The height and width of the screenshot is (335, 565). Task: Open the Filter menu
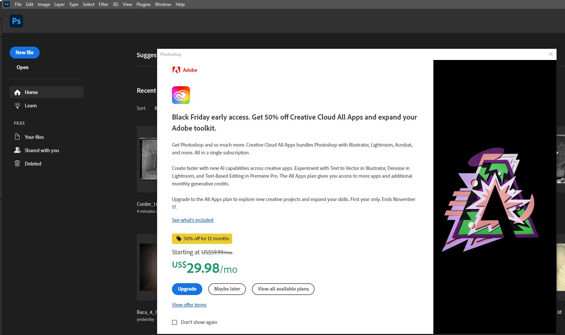(x=103, y=4)
